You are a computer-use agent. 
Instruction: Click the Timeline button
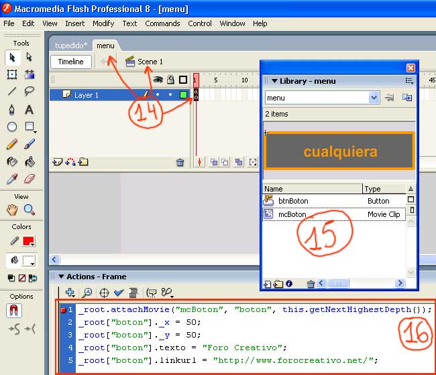point(71,62)
